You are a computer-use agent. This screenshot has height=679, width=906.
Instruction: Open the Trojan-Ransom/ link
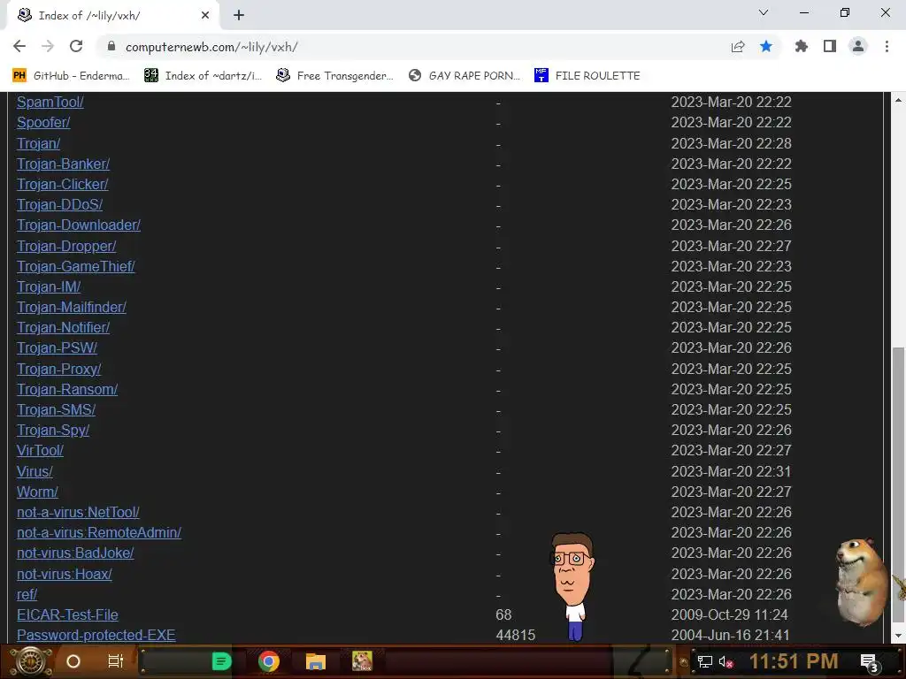[67, 389]
